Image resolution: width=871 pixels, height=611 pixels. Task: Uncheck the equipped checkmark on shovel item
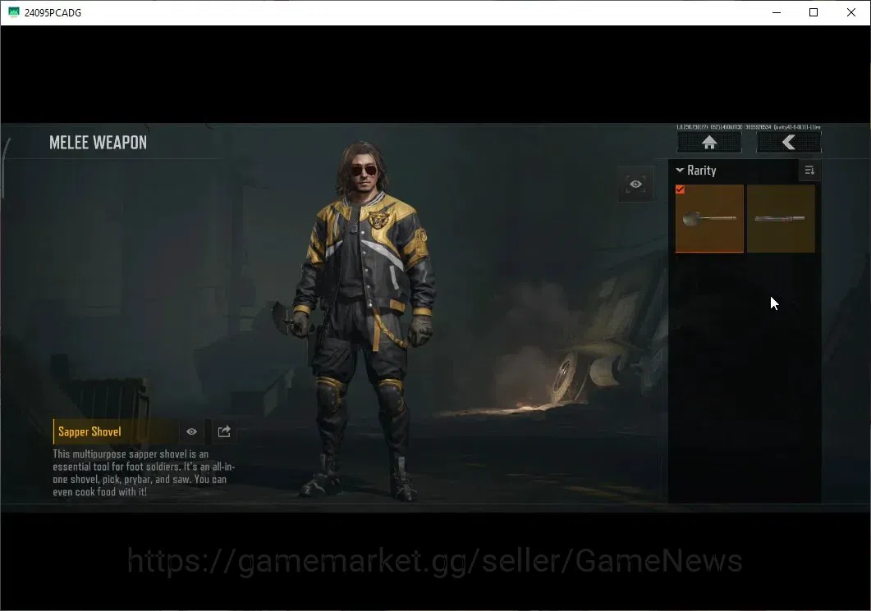pos(680,189)
